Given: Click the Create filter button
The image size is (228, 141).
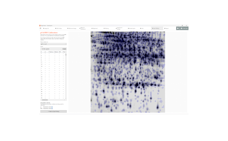Looking at the screenshot, I should 64,49.
